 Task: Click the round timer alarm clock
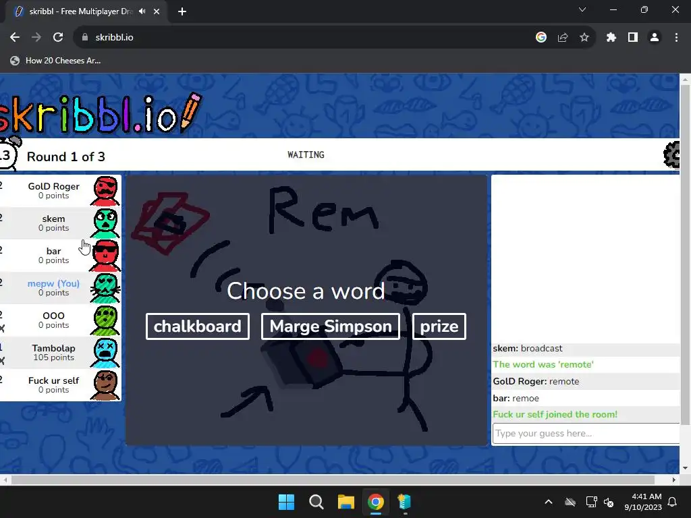pos(9,154)
